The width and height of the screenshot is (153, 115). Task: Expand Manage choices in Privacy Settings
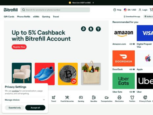point(25,100)
